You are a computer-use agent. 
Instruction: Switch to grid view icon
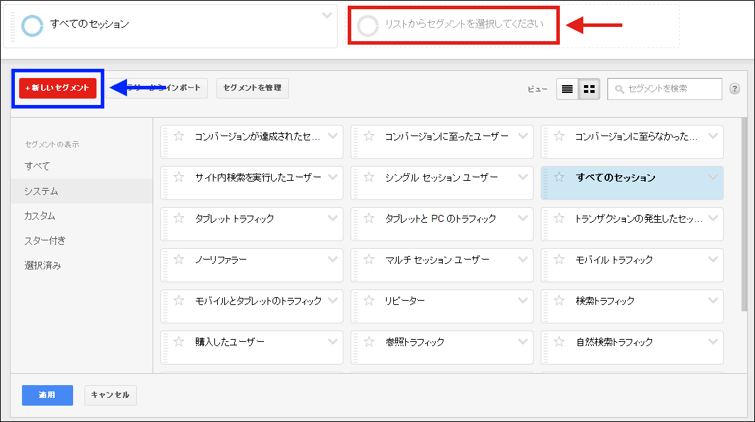click(589, 89)
